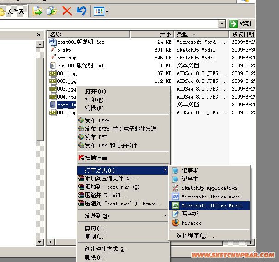
Task: Choose 复制(C) in the context menu
Action: 123,237
